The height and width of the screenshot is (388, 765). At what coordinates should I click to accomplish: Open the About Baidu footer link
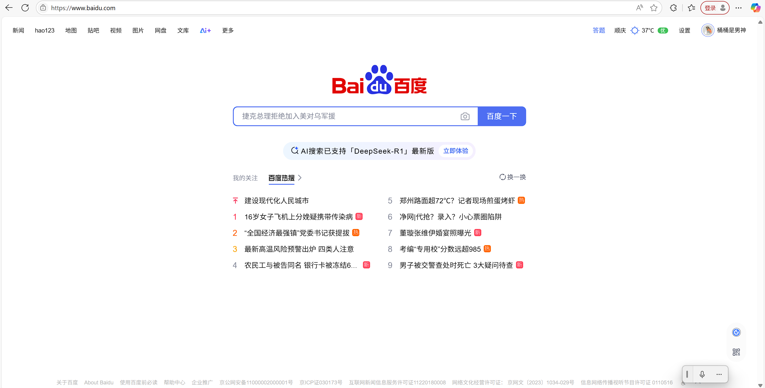pyautogui.click(x=99, y=383)
